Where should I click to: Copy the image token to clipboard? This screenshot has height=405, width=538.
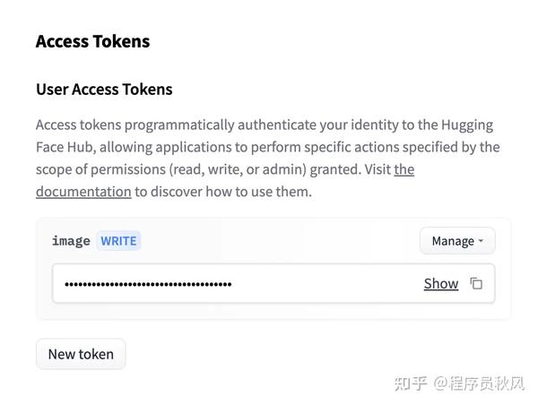click(x=476, y=283)
